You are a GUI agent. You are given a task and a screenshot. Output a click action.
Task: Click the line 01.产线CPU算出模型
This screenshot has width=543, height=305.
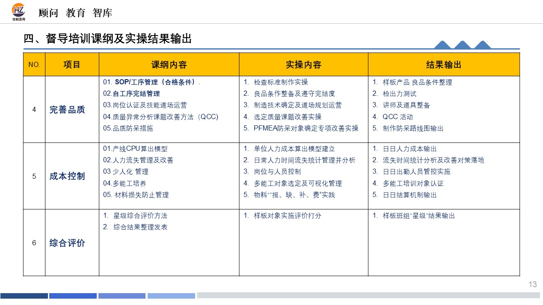point(135,149)
